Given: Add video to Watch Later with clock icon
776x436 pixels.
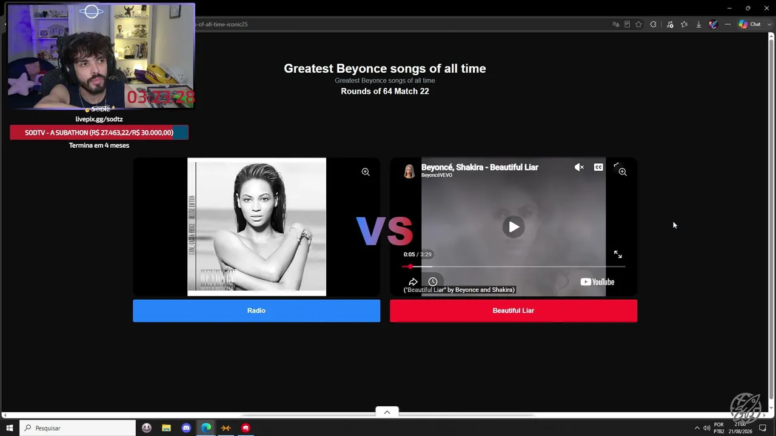Looking at the screenshot, I should pos(433,282).
